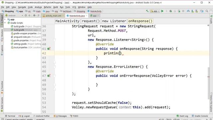Click request() in editor breadcrumb
This screenshot has height=120, width=213.
(91, 21)
